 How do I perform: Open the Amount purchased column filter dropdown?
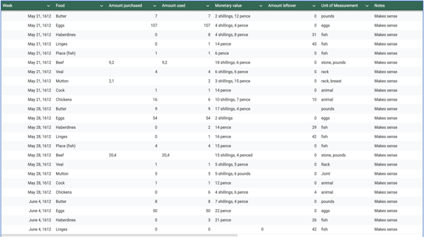coord(154,5)
